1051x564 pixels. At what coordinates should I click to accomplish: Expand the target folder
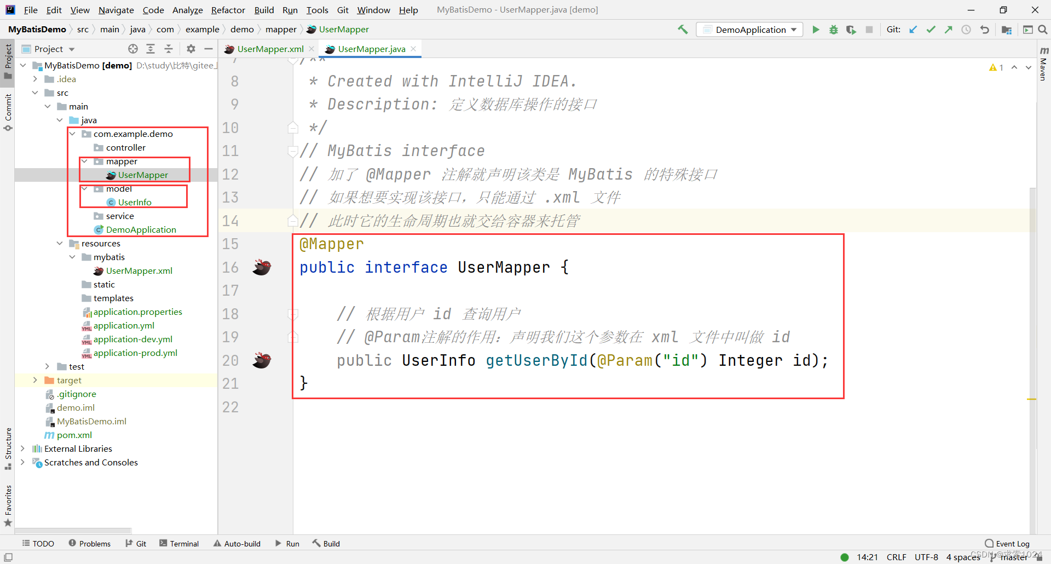click(35, 380)
